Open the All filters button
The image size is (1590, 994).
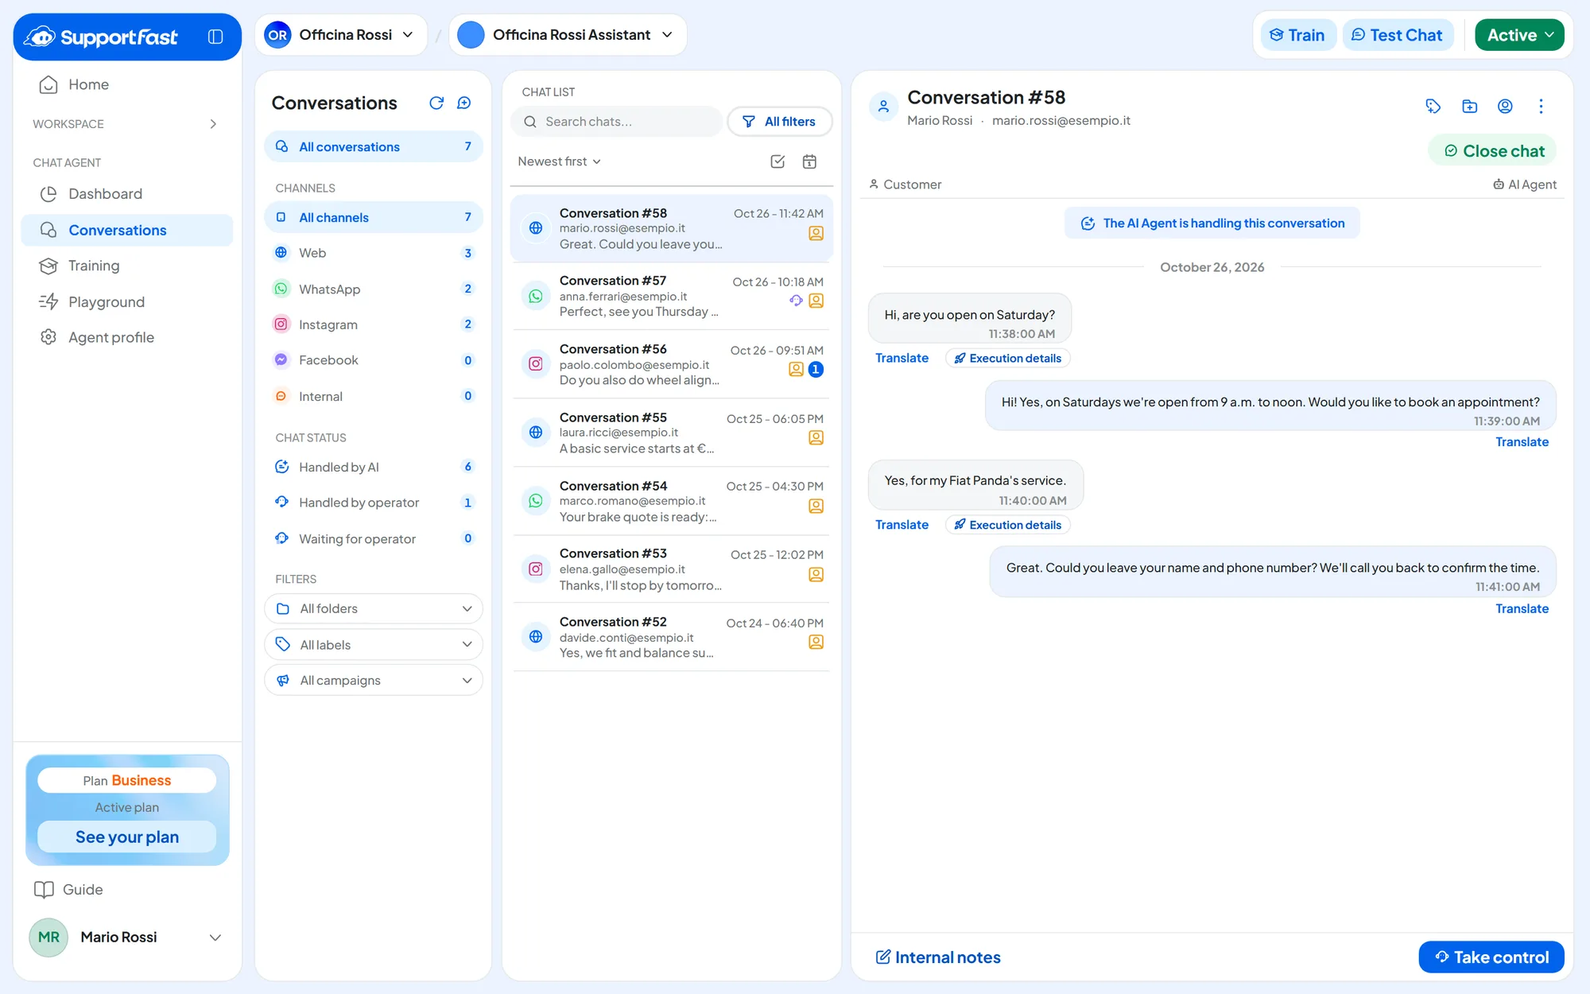[x=779, y=122]
